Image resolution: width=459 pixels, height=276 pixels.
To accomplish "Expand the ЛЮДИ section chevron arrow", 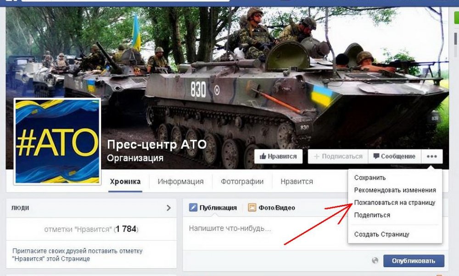I will point(168,208).
